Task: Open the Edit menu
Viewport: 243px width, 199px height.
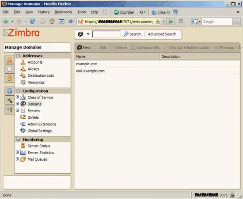Action: (x=17, y=12)
